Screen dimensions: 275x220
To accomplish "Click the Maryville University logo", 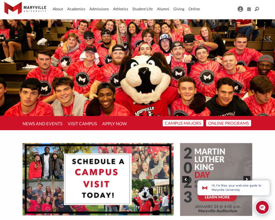I will click(x=25, y=8).
